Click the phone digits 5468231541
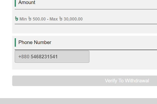This screenshot has width=157, height=104. point(44,57)
